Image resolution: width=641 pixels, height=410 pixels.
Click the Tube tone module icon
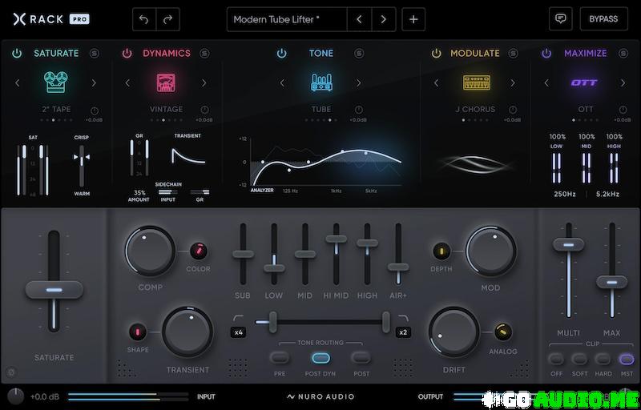click(x=320, y=82)
